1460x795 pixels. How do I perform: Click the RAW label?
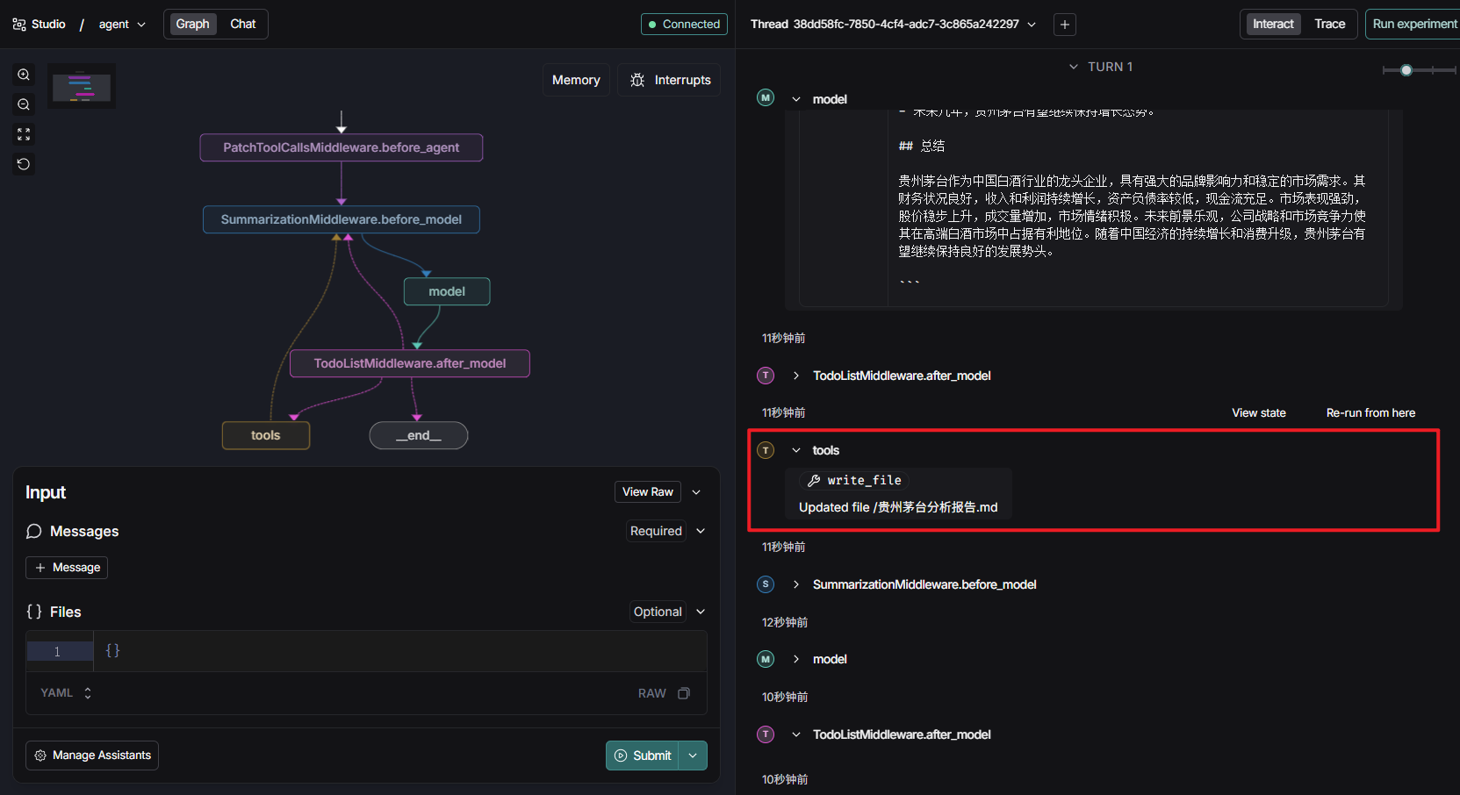tap(651, 693)
